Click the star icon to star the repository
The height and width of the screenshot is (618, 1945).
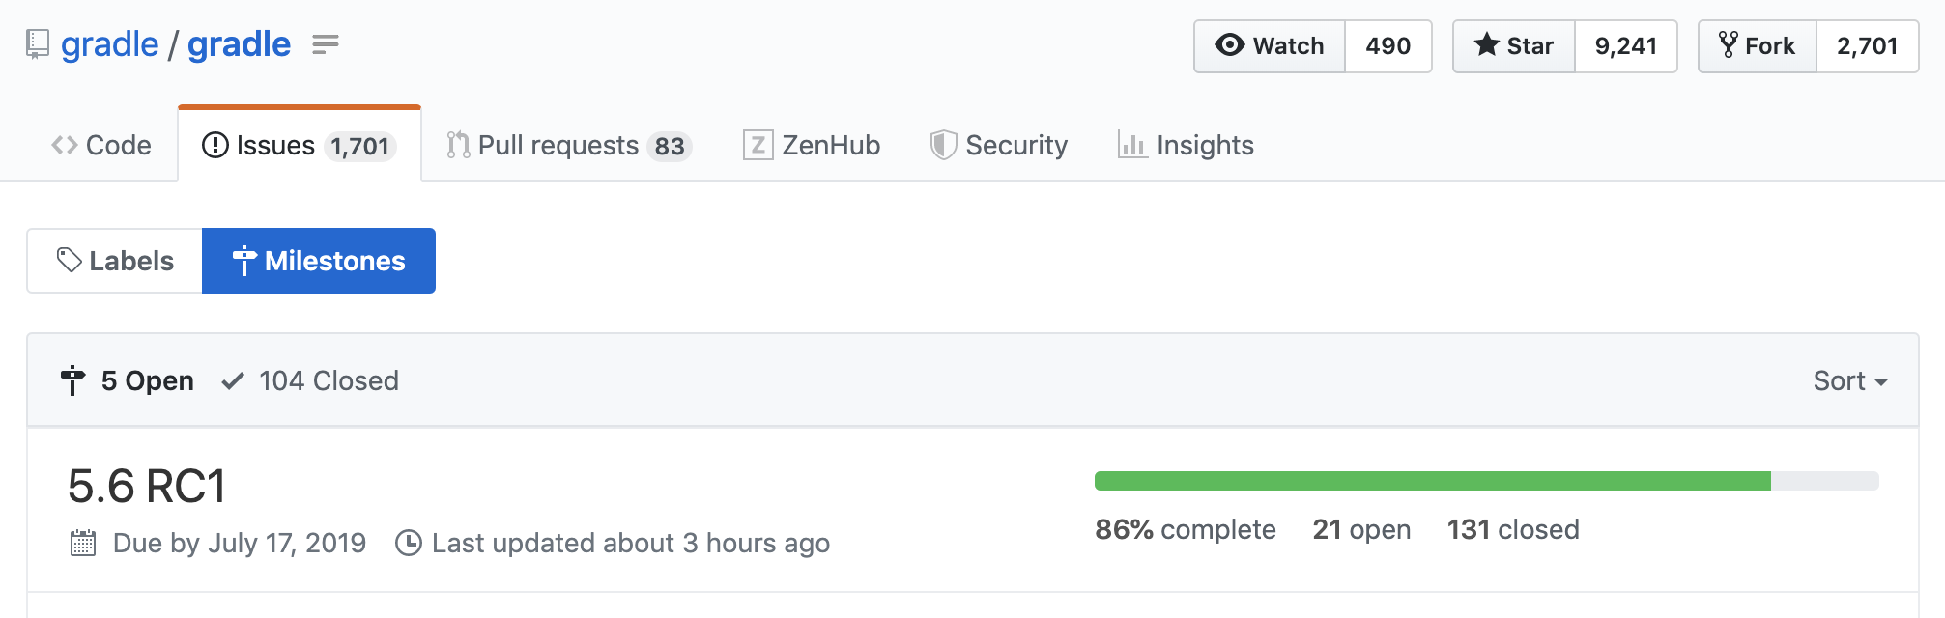[1485, 44]
